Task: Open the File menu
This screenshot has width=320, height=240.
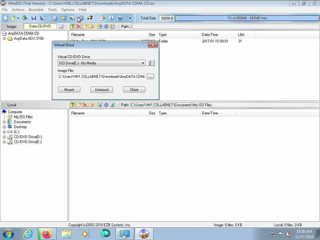Action: (x=5, y=10)
